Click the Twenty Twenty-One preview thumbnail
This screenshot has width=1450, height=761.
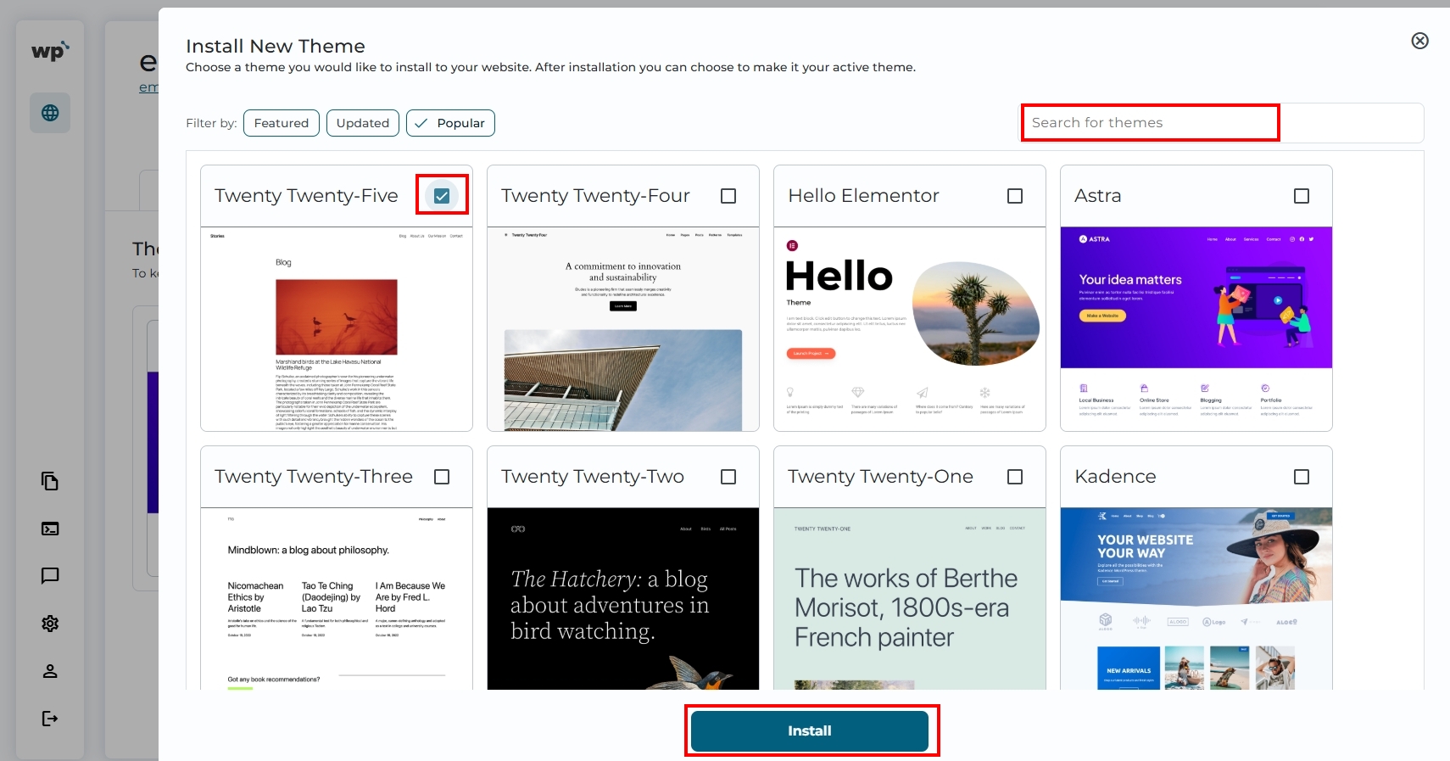coord(910,599)
